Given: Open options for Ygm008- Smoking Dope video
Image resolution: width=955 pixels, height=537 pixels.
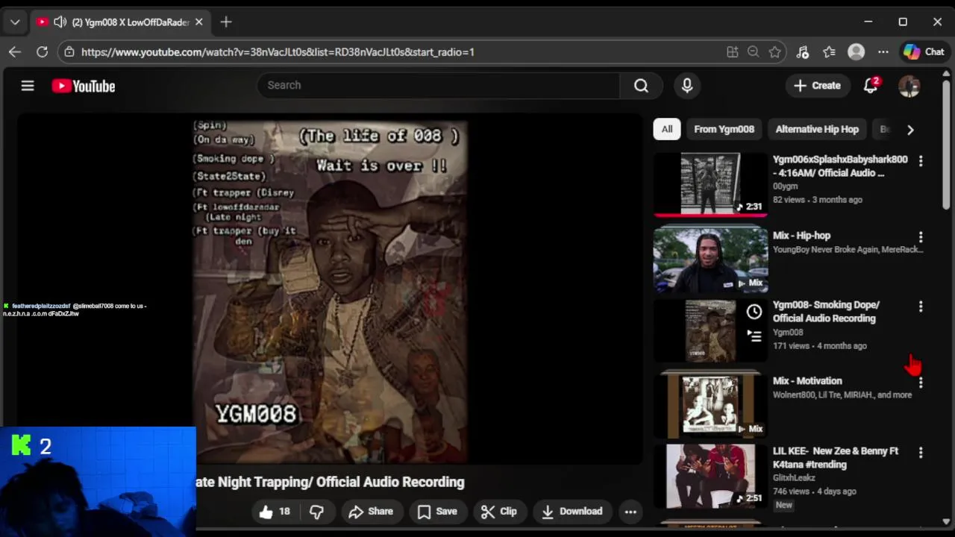Looking at the screenshot, I should point(921,307).
